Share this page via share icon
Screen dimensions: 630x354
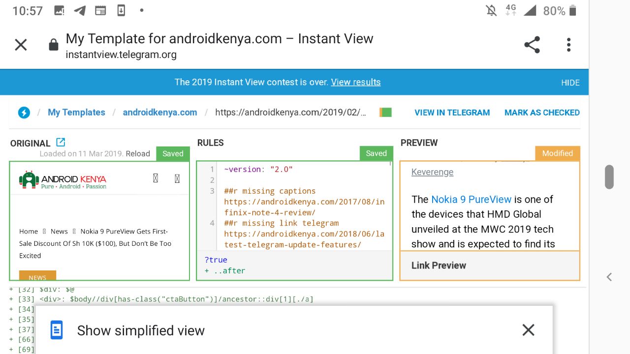pos(532,45)
